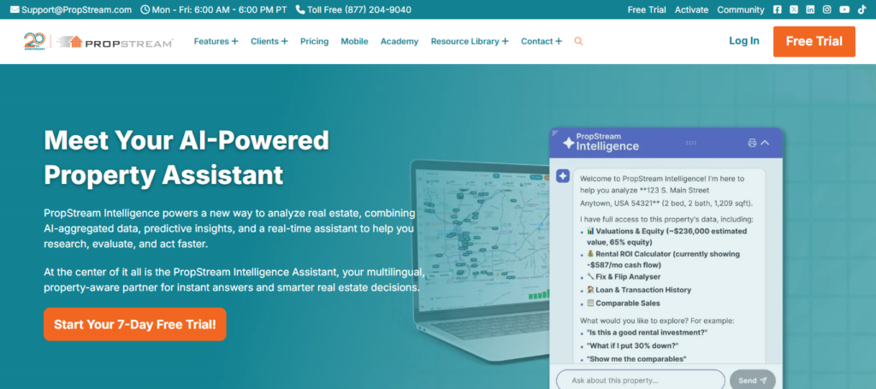The width and height of the screenshot is (876, 389).
Task: Click the Mon - Fri 6:00 AM hours text
Action: [x=219, y=9]
